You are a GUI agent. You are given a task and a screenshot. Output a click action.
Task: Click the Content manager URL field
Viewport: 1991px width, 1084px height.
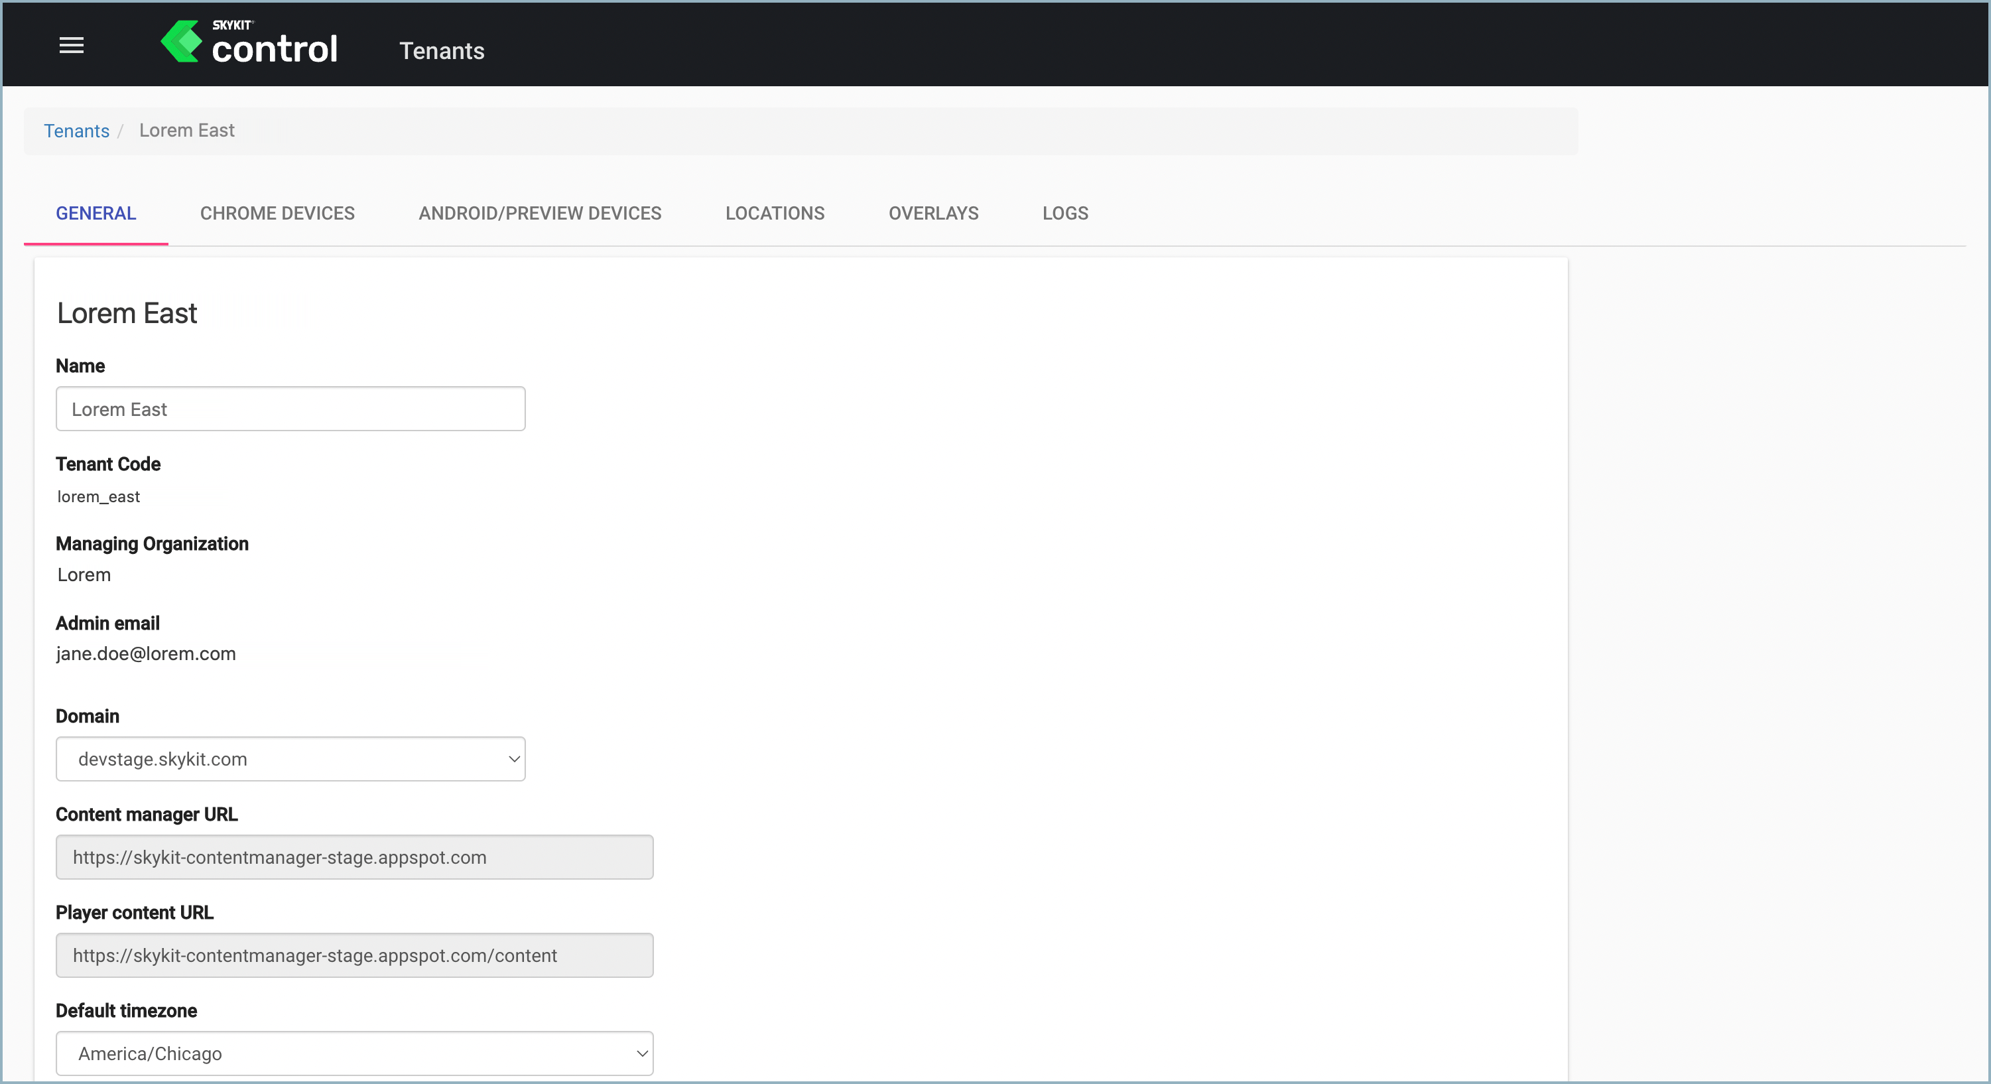coord(355,858)
